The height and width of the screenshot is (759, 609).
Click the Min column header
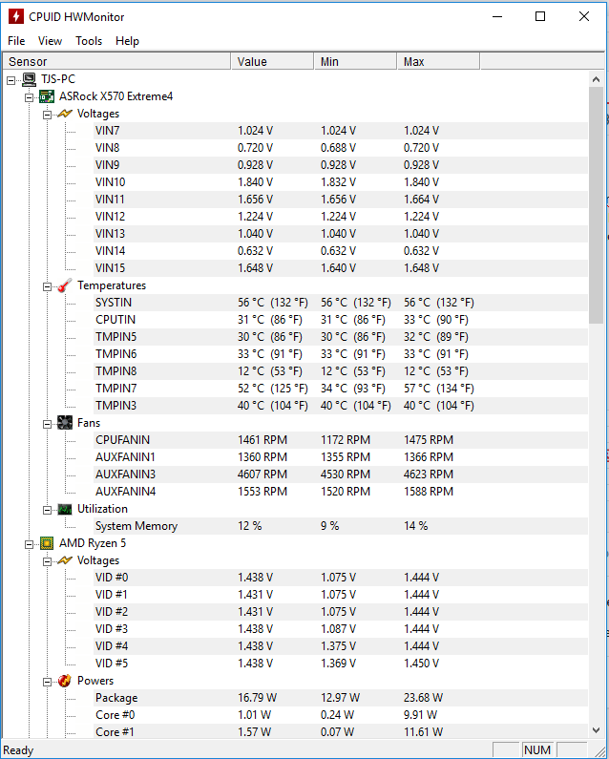point(356,61)
